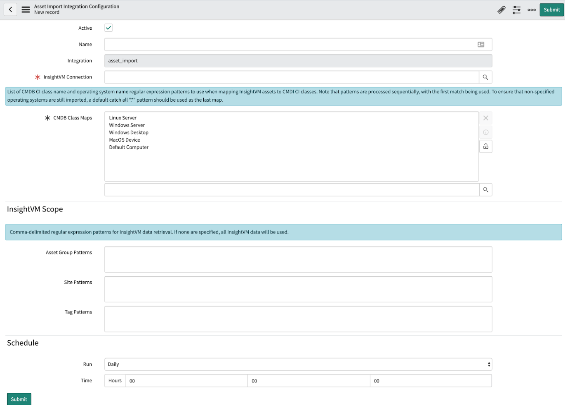The width and height of the screenshot is (570, 413).
Task: Look up InsightVM Connection with magnifier
Action: coord(485,77)
